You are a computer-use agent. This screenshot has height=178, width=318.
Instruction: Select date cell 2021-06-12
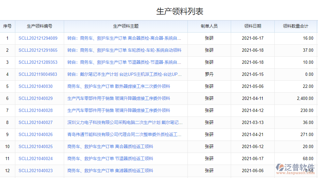253,146
